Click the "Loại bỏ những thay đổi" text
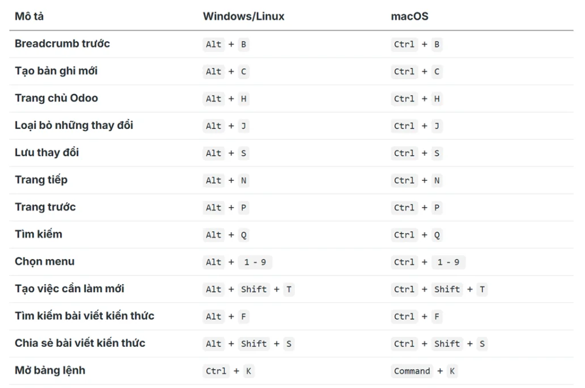The width and height of the screenshot is (585, 388). pyautogui.click(x=74, y=125)
